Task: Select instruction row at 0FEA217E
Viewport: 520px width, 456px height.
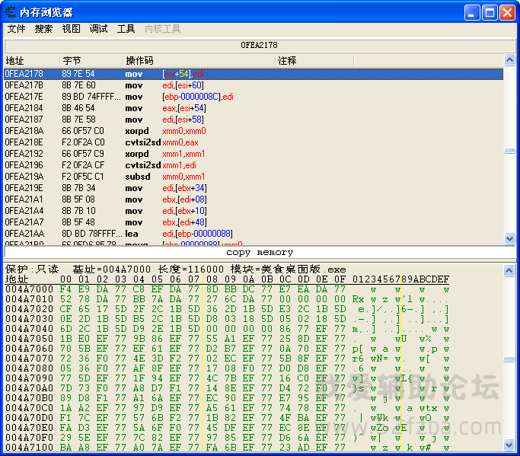Action: (x=254, y=97)
